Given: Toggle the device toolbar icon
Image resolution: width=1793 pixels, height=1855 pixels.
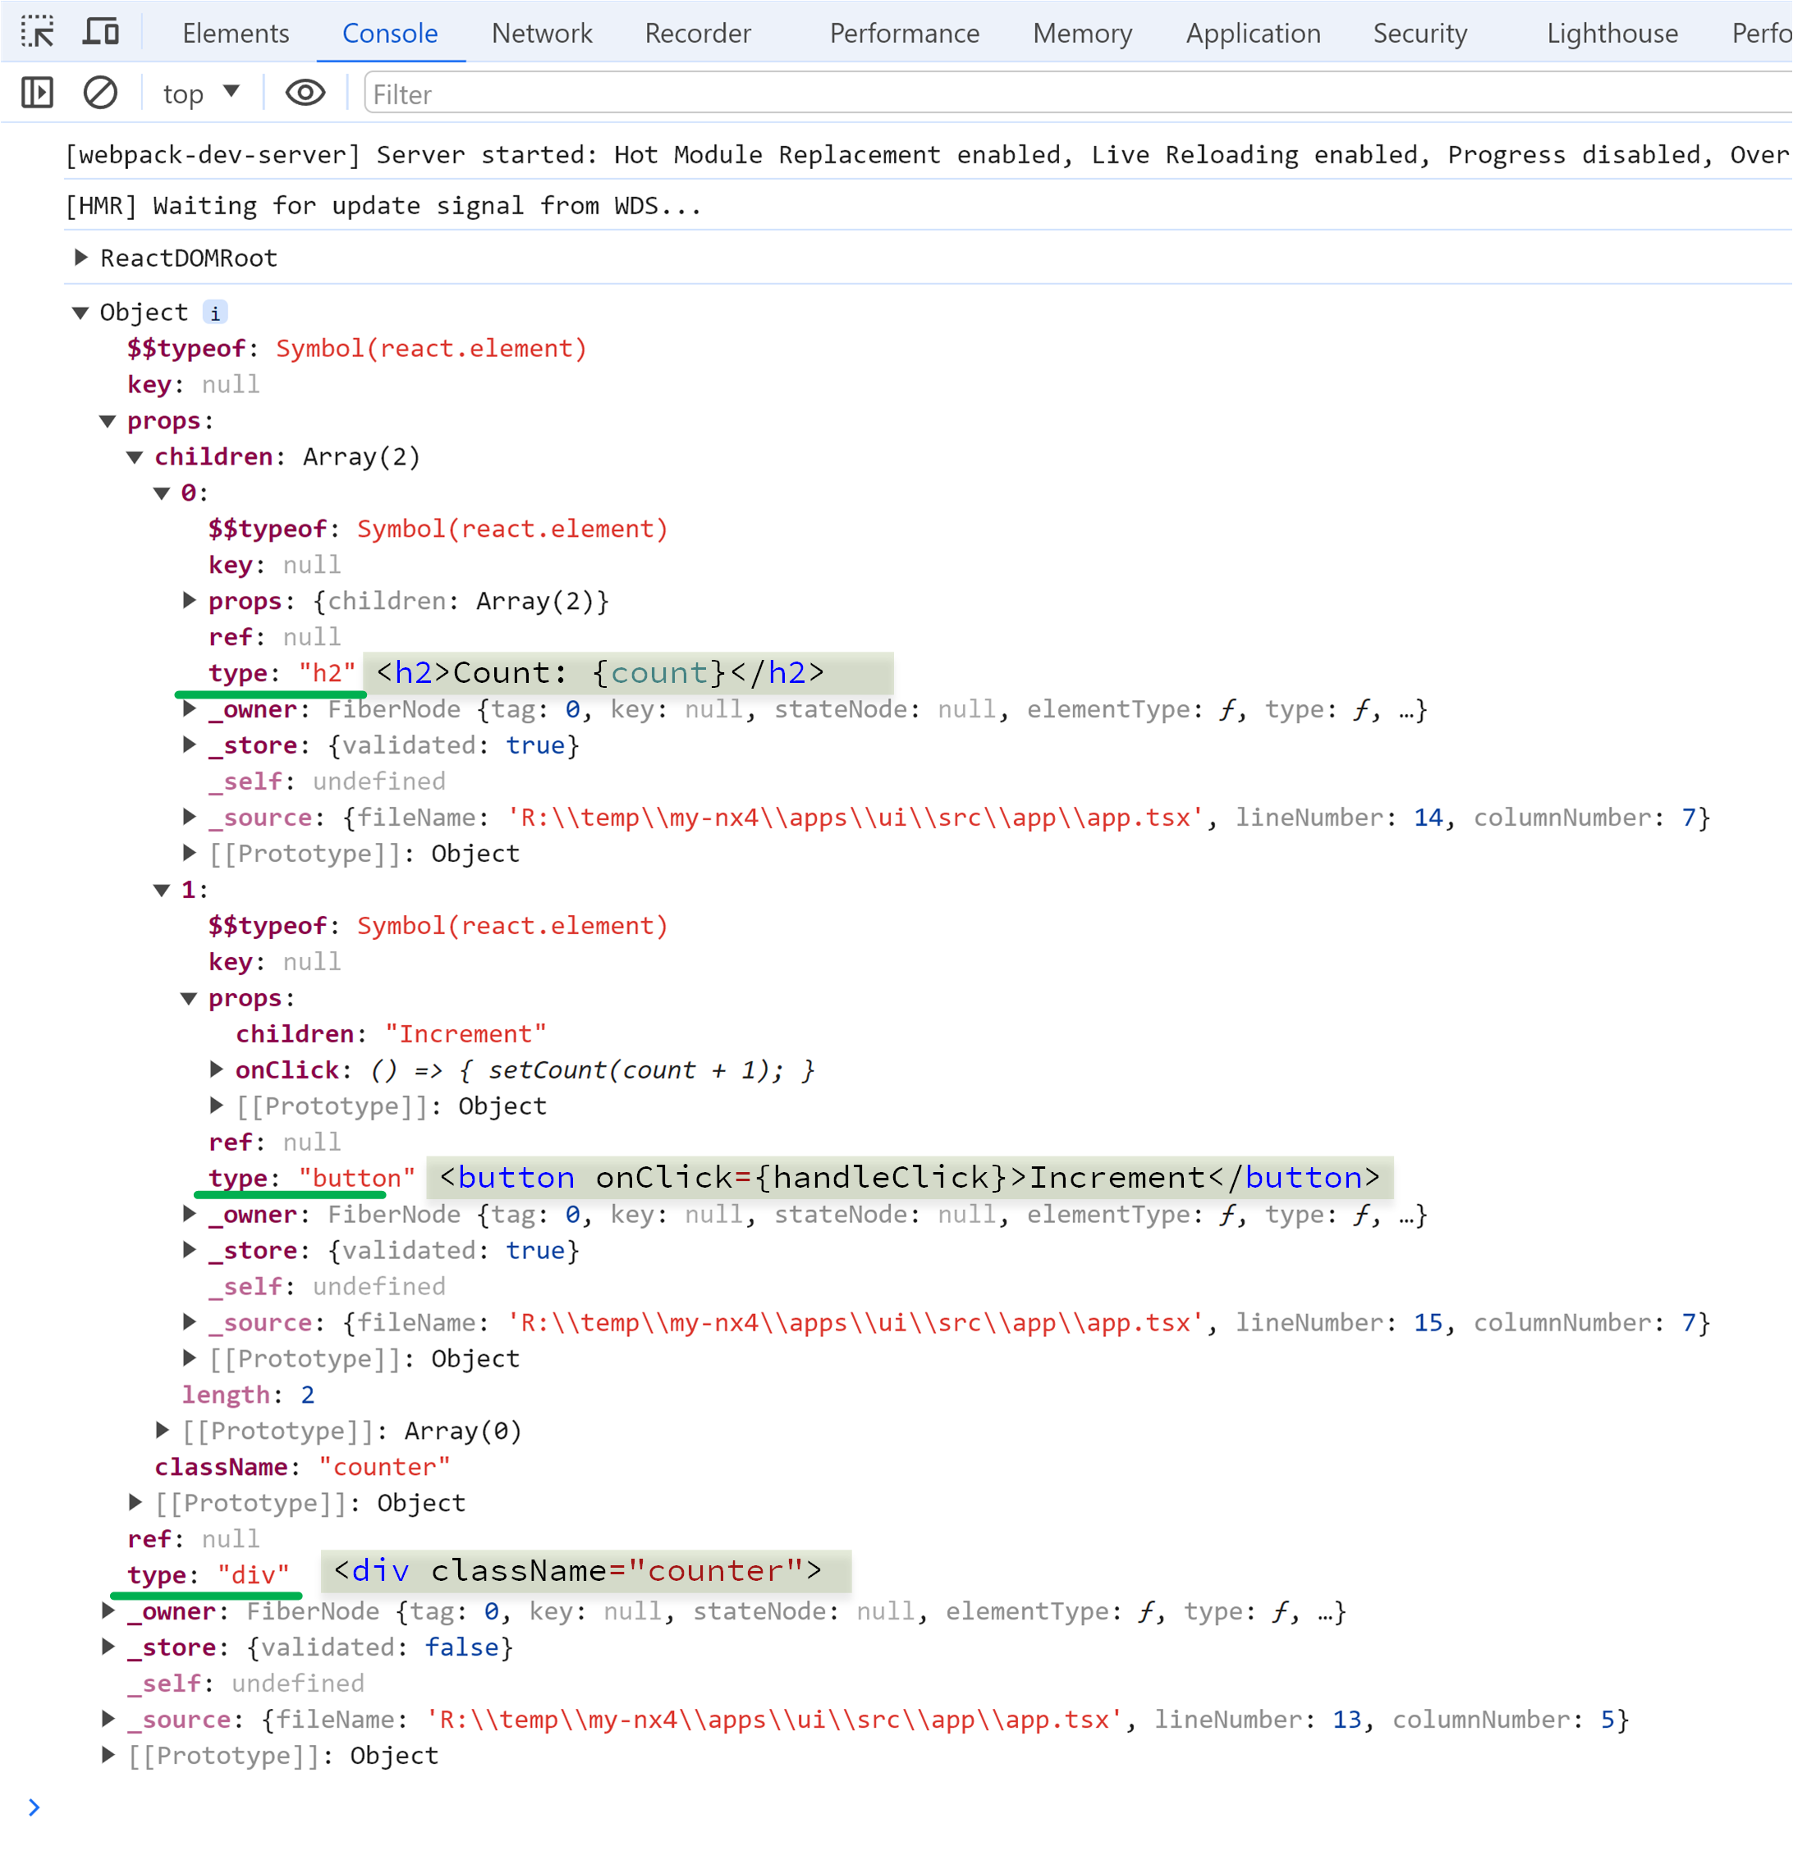Looking at the screenshot, I should coord(101,32).
